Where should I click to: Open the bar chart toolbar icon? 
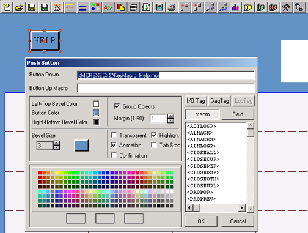pyautogui.click(x=235, y=7)
